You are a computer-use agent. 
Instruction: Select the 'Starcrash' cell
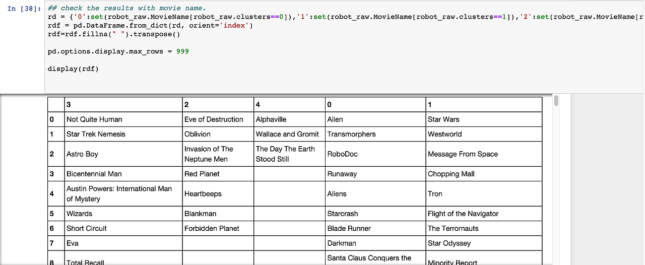tap(375, 214)
